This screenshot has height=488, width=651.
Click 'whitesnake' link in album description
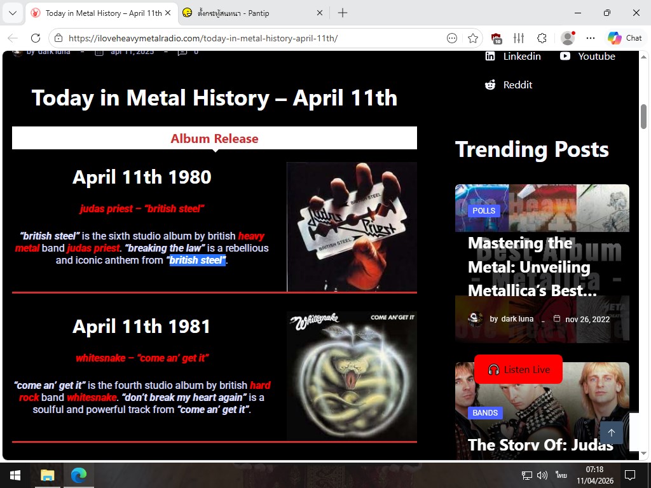coord(92,398)
